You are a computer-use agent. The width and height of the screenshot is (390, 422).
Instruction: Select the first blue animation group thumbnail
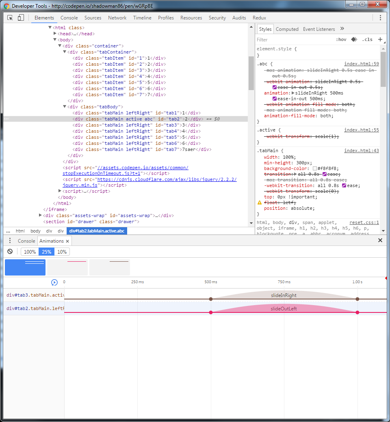pos(25,267)
